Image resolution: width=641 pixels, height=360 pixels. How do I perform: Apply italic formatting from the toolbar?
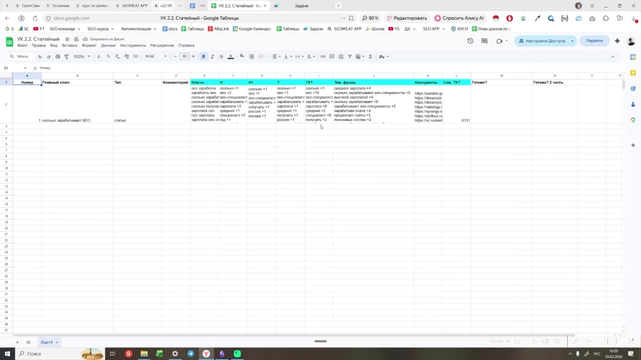[x=212, y=56]
